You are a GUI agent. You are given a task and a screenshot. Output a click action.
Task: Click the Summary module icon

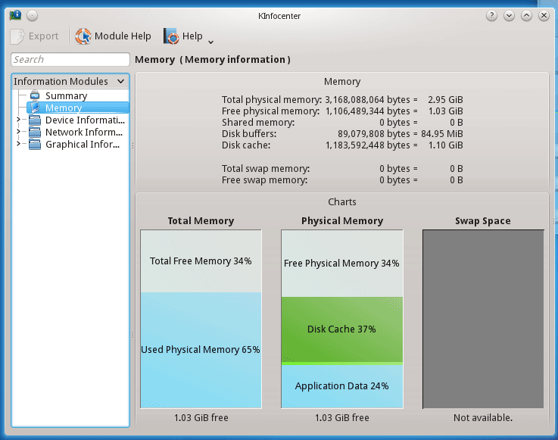[35, 95]
